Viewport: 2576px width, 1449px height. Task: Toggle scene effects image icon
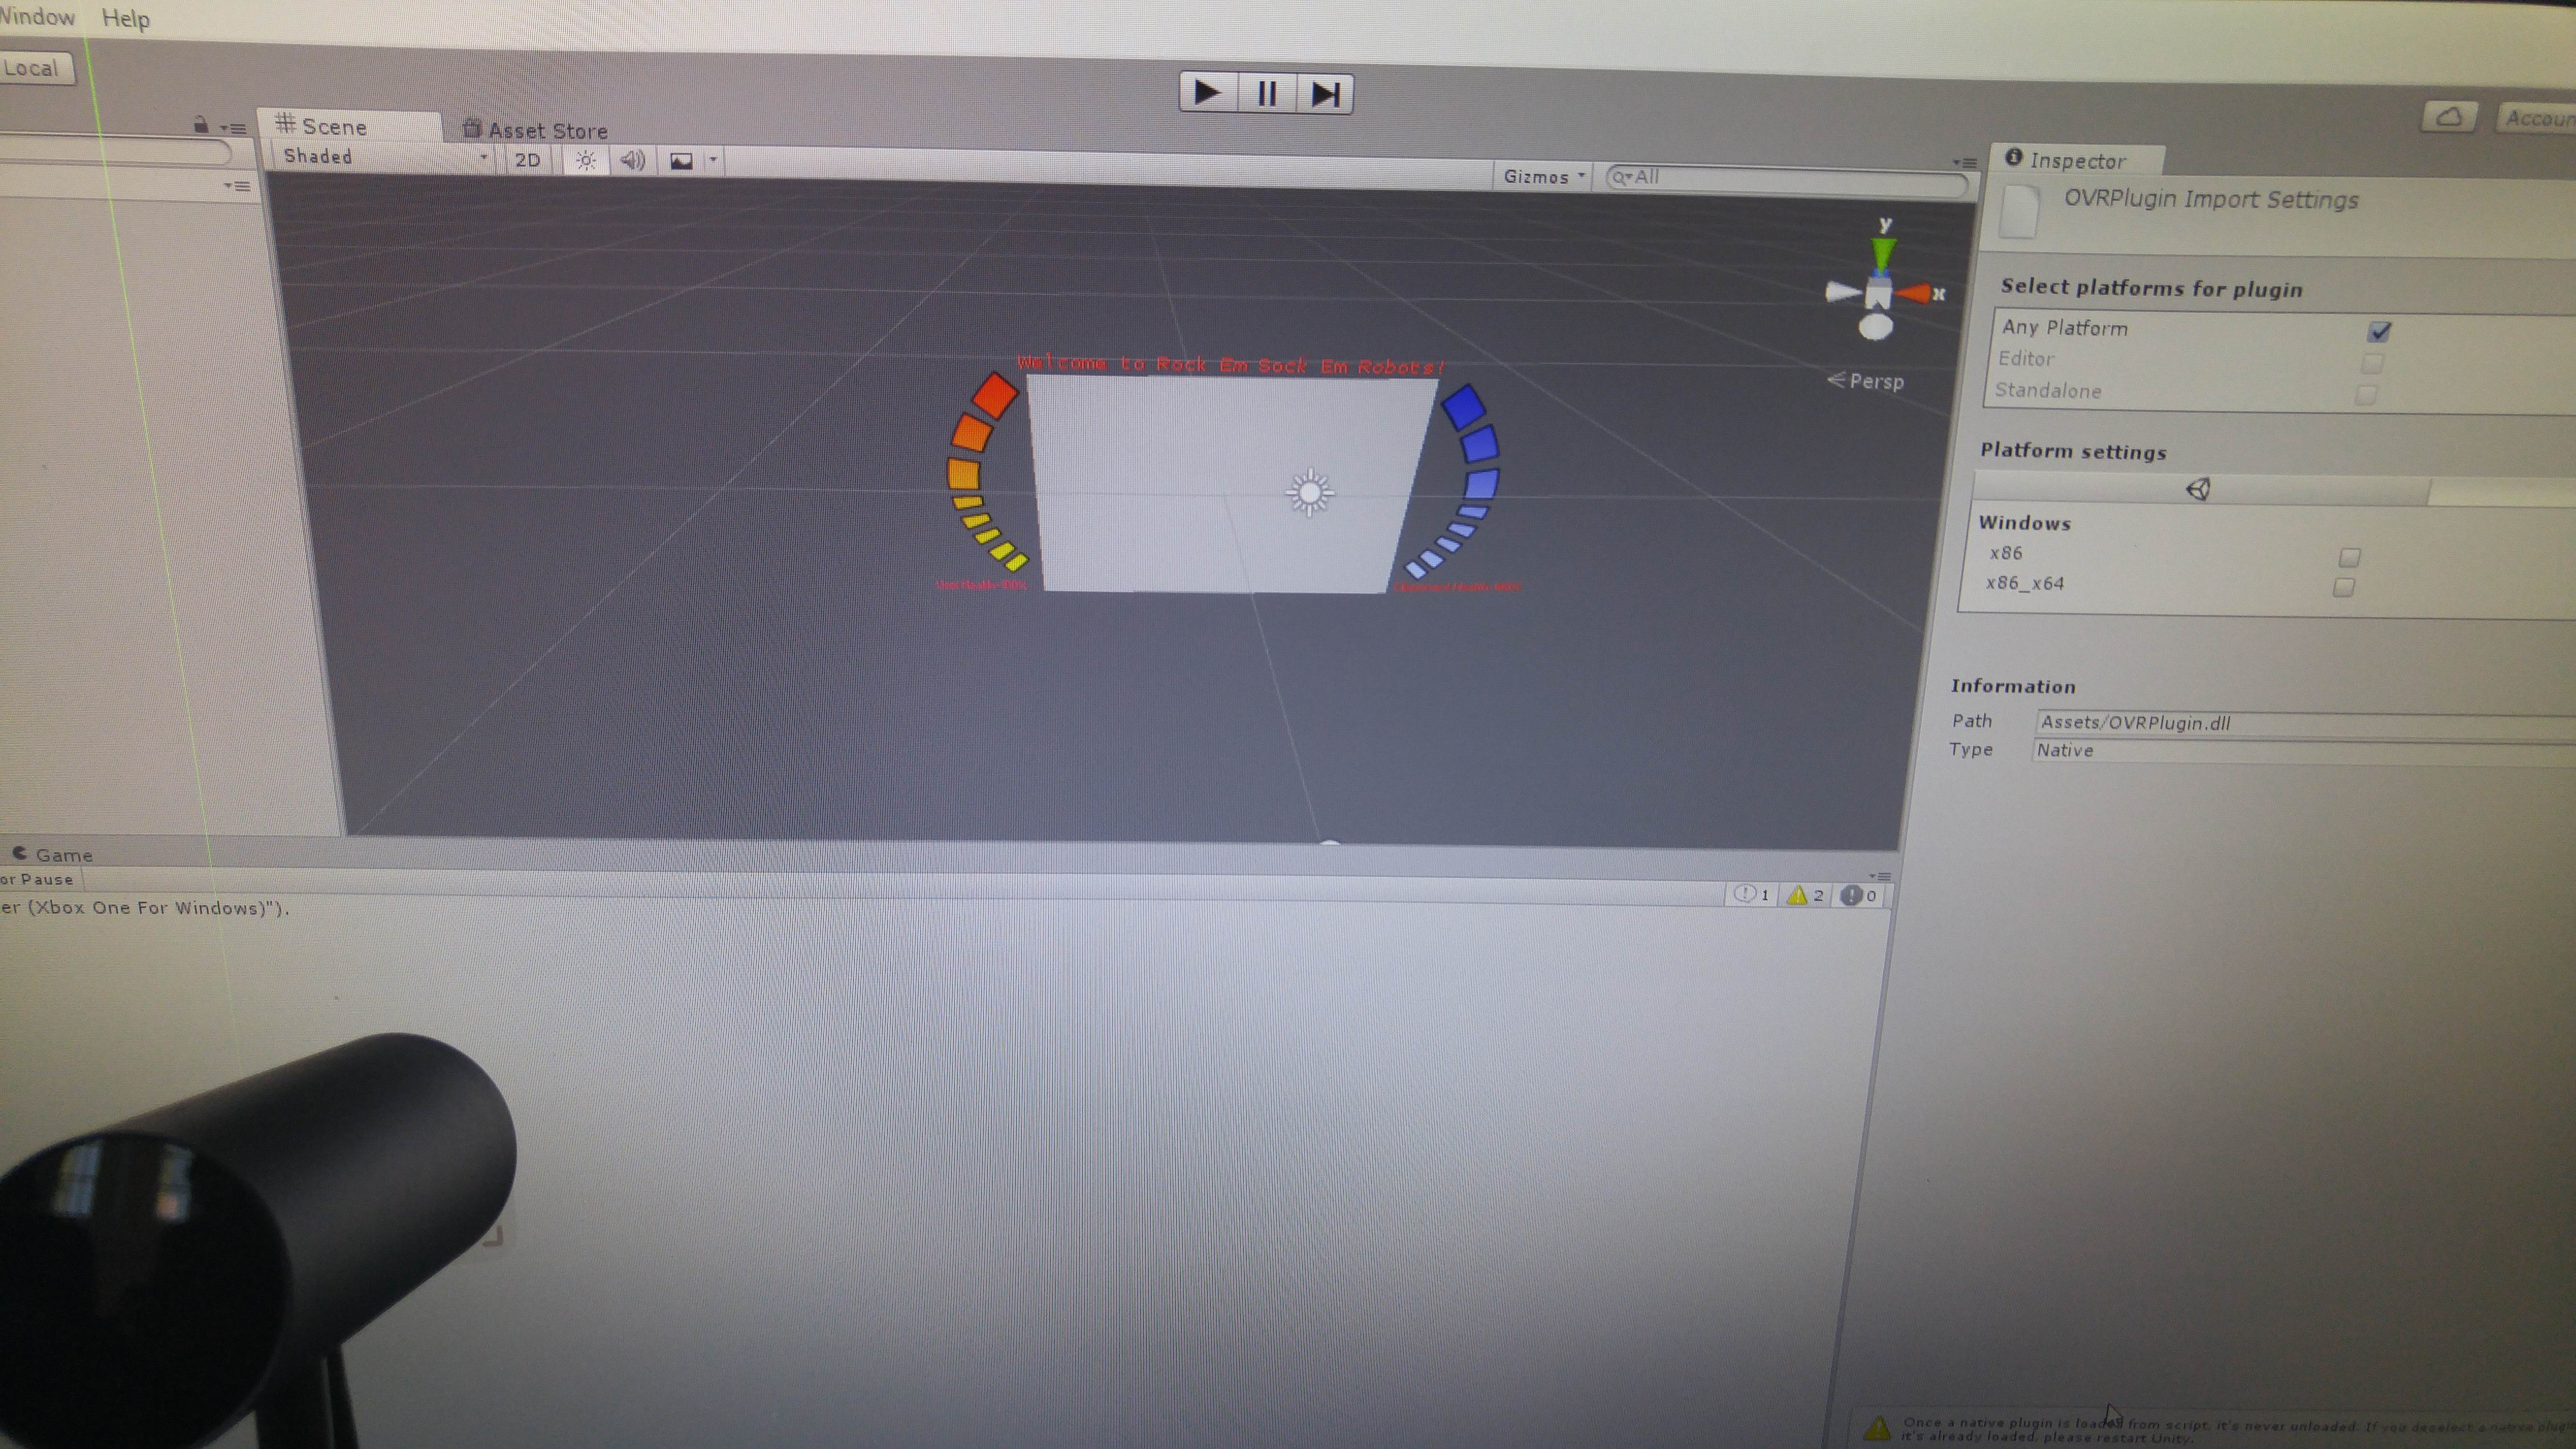[681, 161]
